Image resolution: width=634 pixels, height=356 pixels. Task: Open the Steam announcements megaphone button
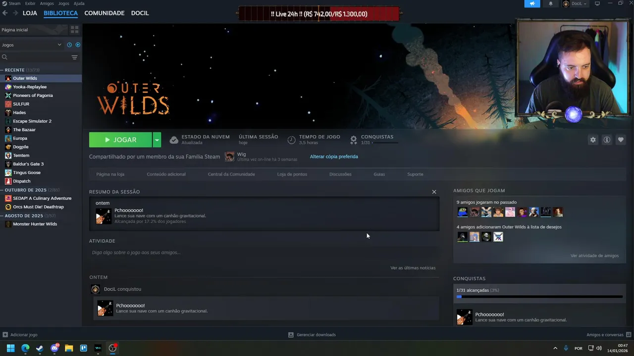click(x=532, y=3)
